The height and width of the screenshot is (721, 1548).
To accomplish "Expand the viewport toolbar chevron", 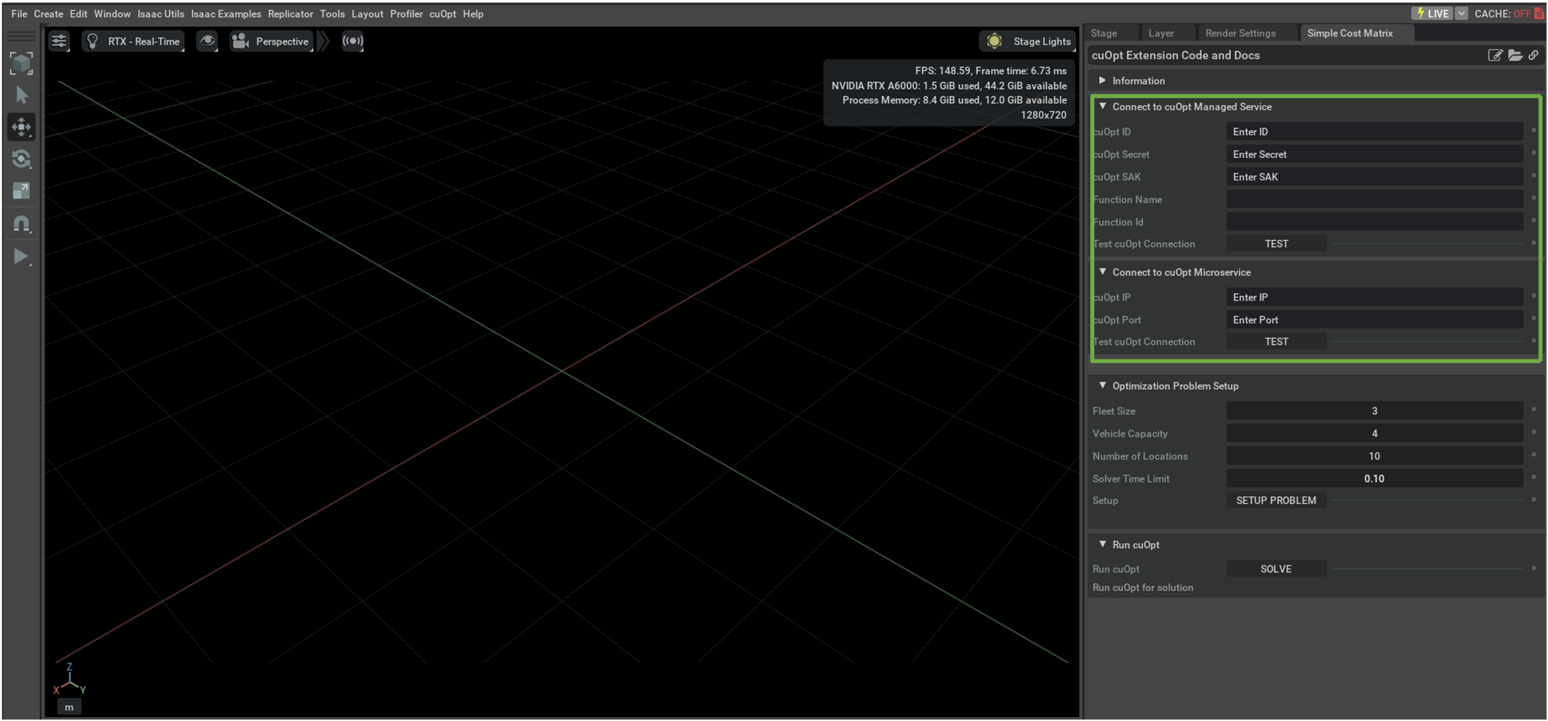I will (323, 41).
